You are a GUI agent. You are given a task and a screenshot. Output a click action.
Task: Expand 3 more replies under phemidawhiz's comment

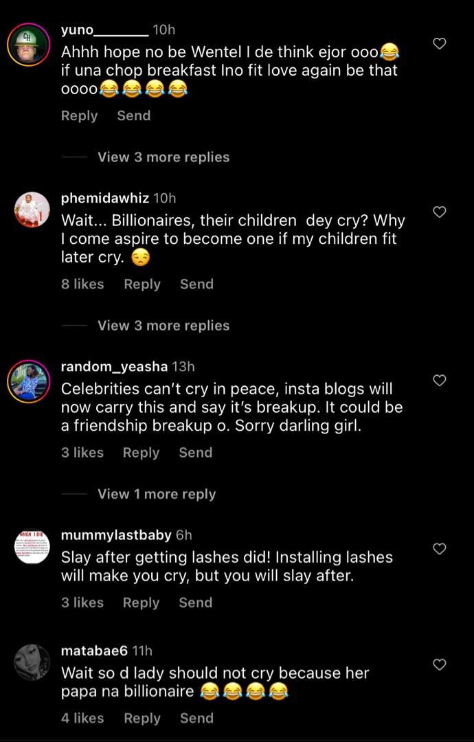pos(163,326)
